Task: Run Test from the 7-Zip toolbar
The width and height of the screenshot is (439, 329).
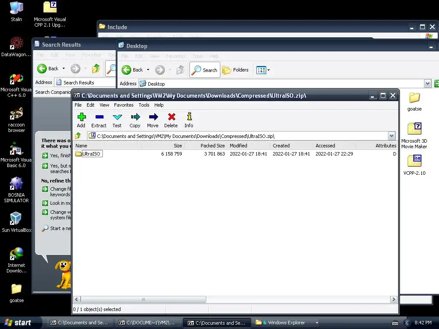Action: point(117,120)
